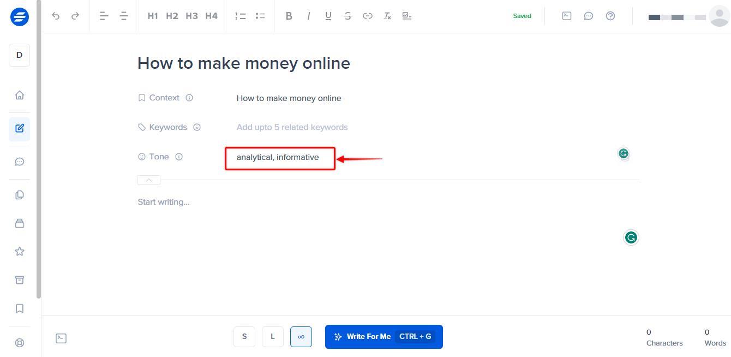The width and height of the screenshot is (731, 357).
Task: Apply H2 heading format
Action: [172, 16]
